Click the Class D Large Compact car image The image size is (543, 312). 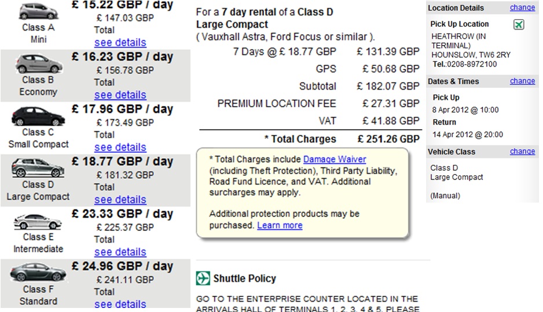[38, 168]
